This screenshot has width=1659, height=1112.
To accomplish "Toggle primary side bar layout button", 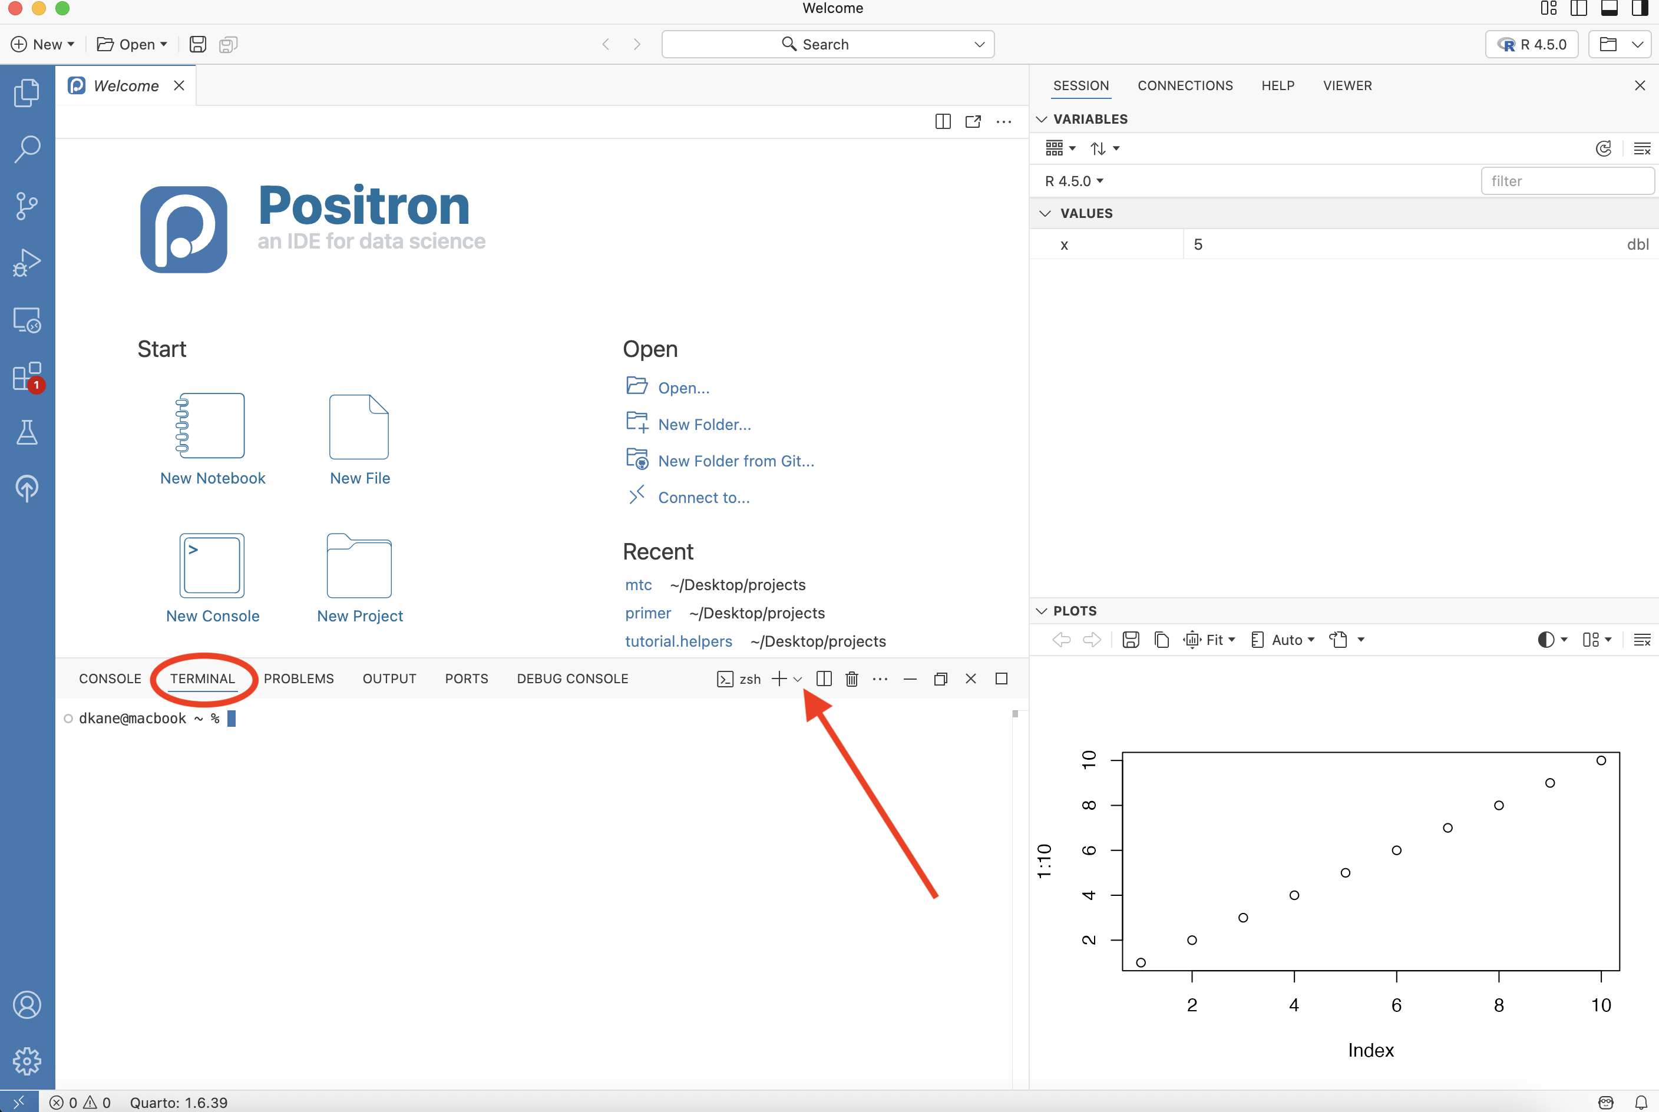I will pos(1579,8).
